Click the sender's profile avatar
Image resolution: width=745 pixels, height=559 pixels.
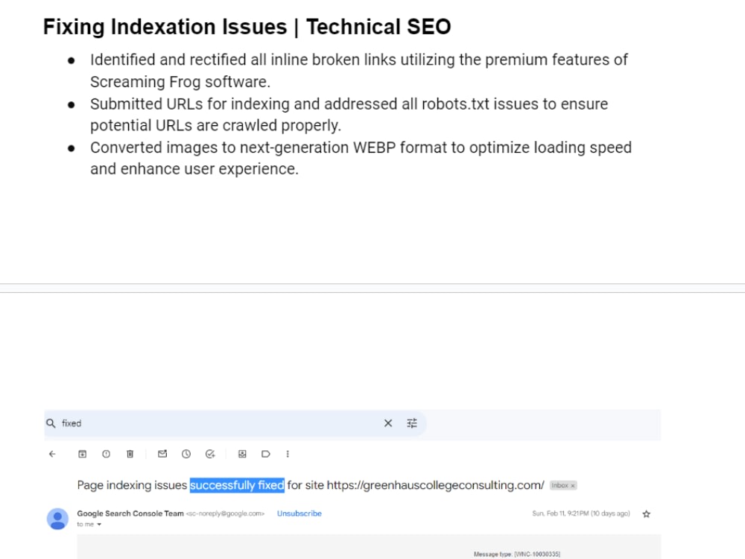(x=57, y=519)
